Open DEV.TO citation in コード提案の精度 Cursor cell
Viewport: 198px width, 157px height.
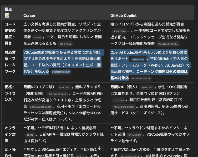coord(37,37)
